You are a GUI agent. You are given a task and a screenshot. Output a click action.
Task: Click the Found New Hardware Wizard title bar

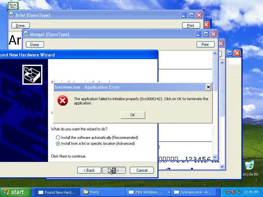click(79, 55)
